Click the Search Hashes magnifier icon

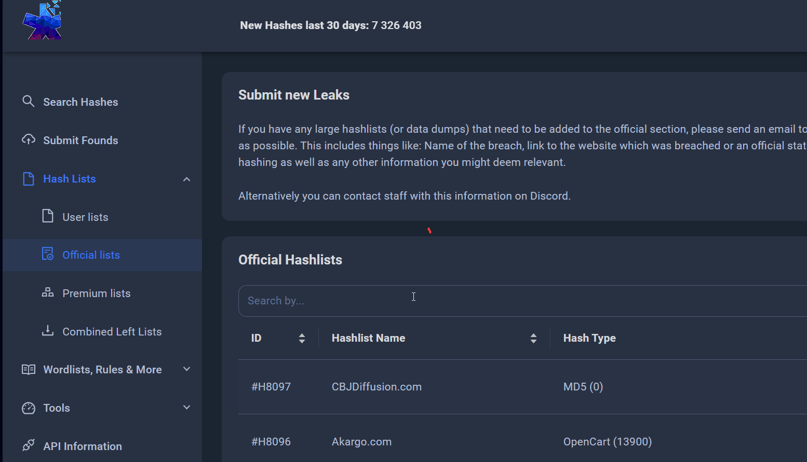point(29,102)
